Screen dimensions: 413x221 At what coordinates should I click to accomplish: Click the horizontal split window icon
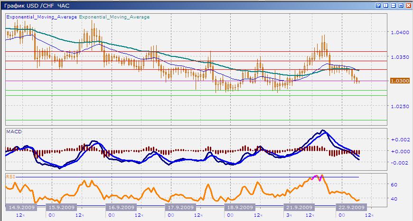click(x=394, y=5)
